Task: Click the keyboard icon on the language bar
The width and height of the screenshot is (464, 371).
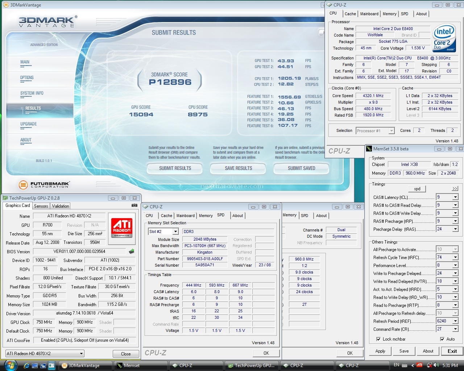Action: point(405,365)
